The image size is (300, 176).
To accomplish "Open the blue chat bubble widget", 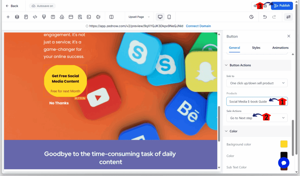I will tap(284, 163).
